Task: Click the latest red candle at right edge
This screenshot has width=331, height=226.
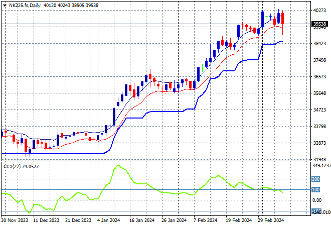Action: coord(283,19)
